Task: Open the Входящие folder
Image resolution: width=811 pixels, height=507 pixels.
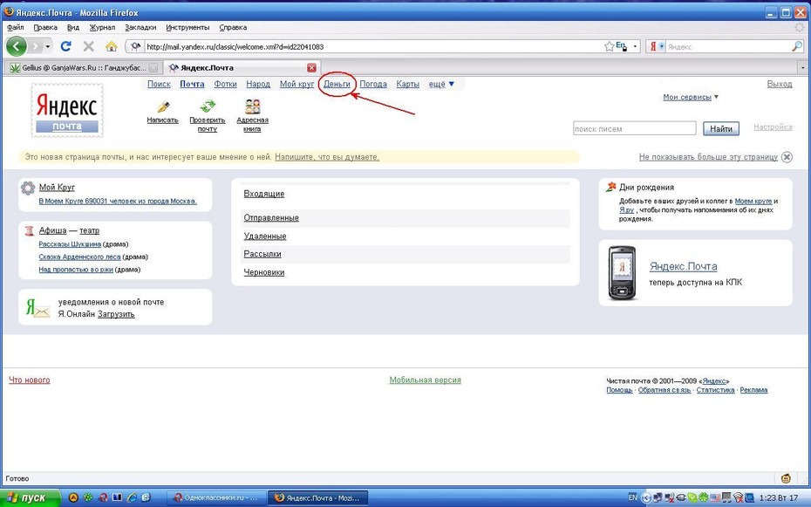Action: click(264, 194)
